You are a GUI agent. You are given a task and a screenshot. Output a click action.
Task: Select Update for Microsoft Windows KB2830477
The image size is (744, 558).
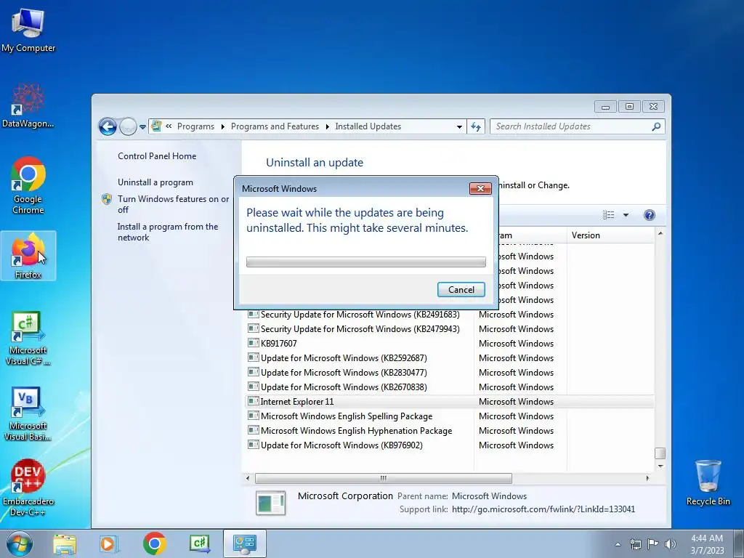(450, 373)
